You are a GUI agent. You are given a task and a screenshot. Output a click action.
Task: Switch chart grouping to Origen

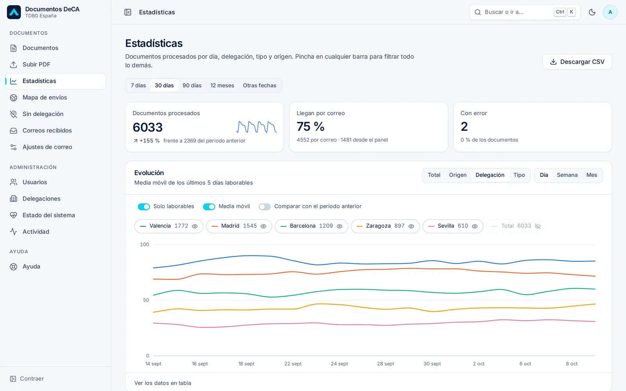click(458, 175)
